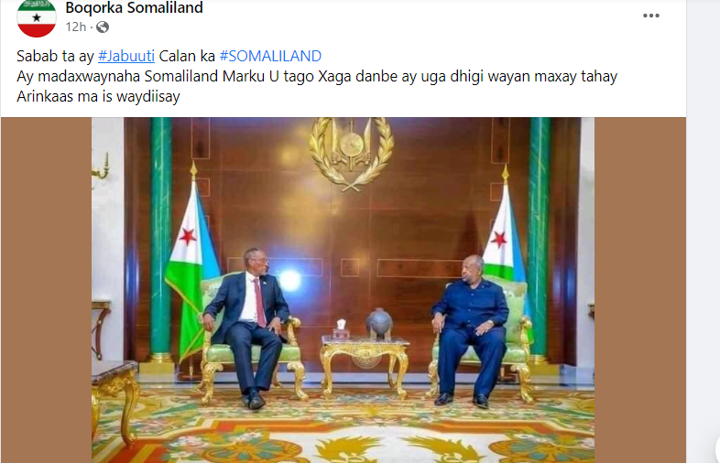Click the dark vase on the golden table
The image size is (720, 463).
[x=379, y=324]
